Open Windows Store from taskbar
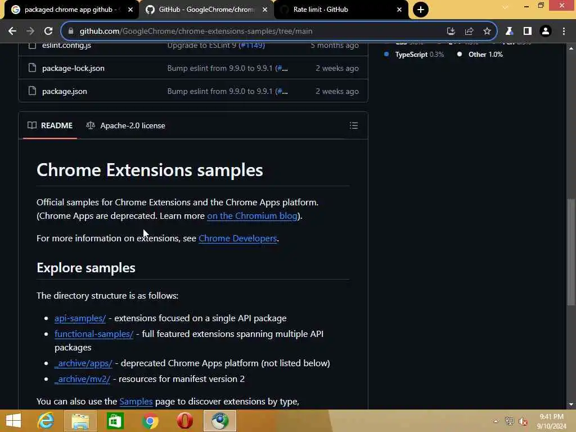The image size is (576, 432). 115,421
